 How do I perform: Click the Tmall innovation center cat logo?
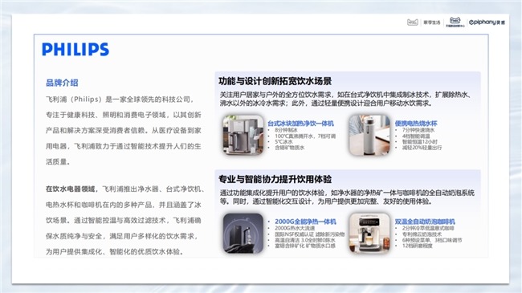[455, 22]
